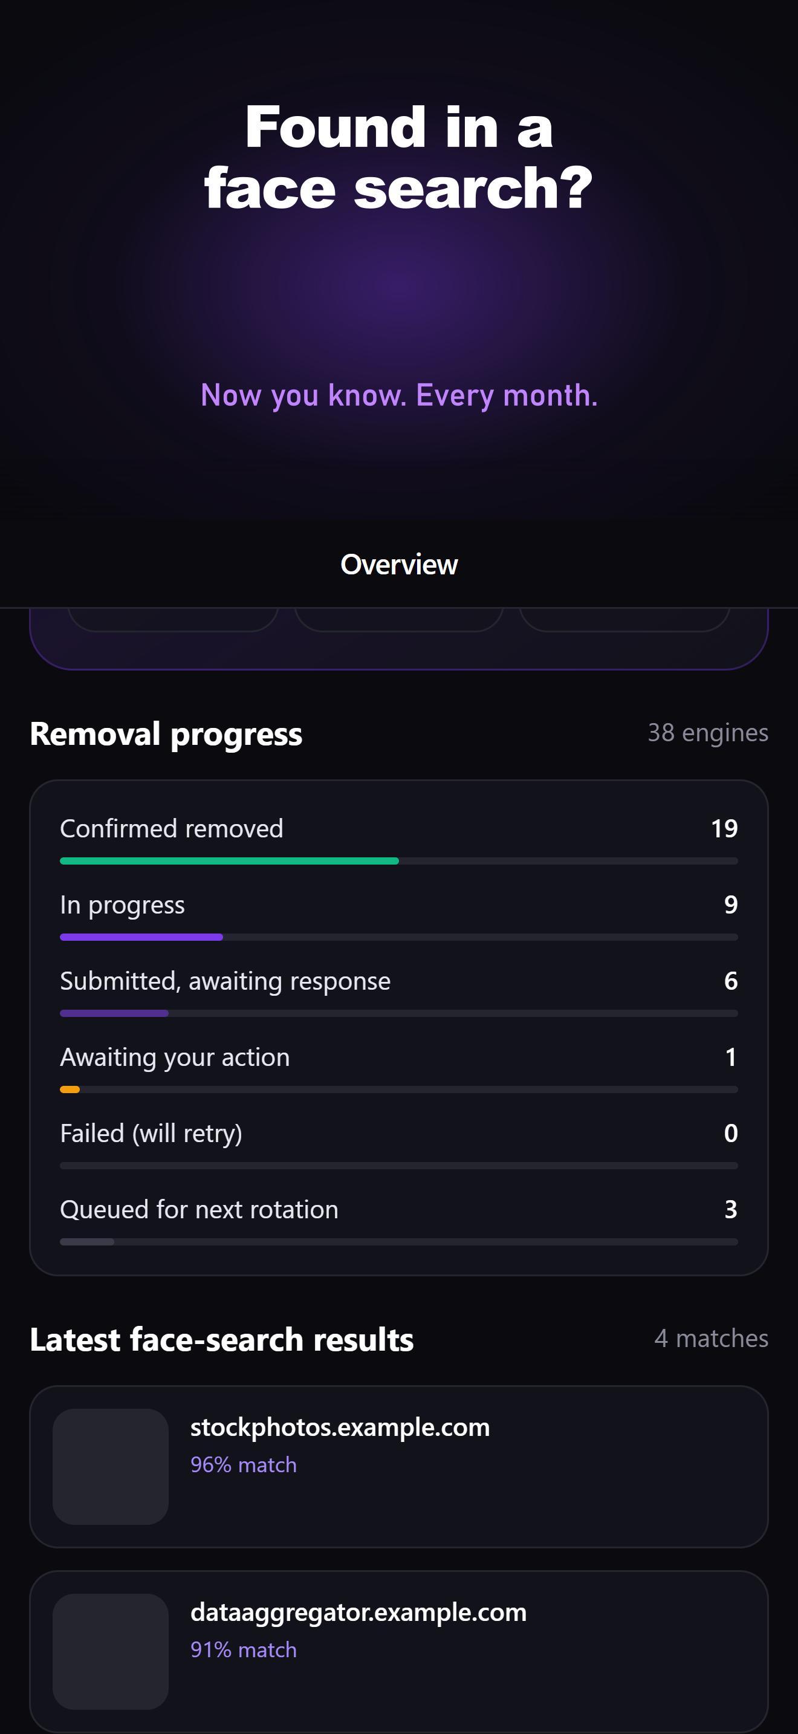The height and width of the screenshot is (1734, 798).
Task: Open the dataaggregator.example.com result thumbnail
Action: (x=111, y=1651)
